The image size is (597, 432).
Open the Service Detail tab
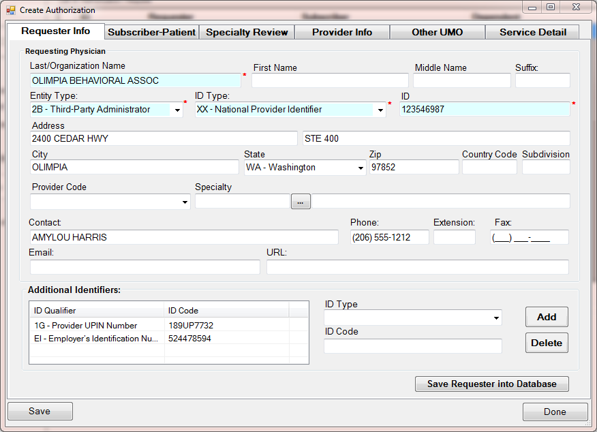coord(532,32)
